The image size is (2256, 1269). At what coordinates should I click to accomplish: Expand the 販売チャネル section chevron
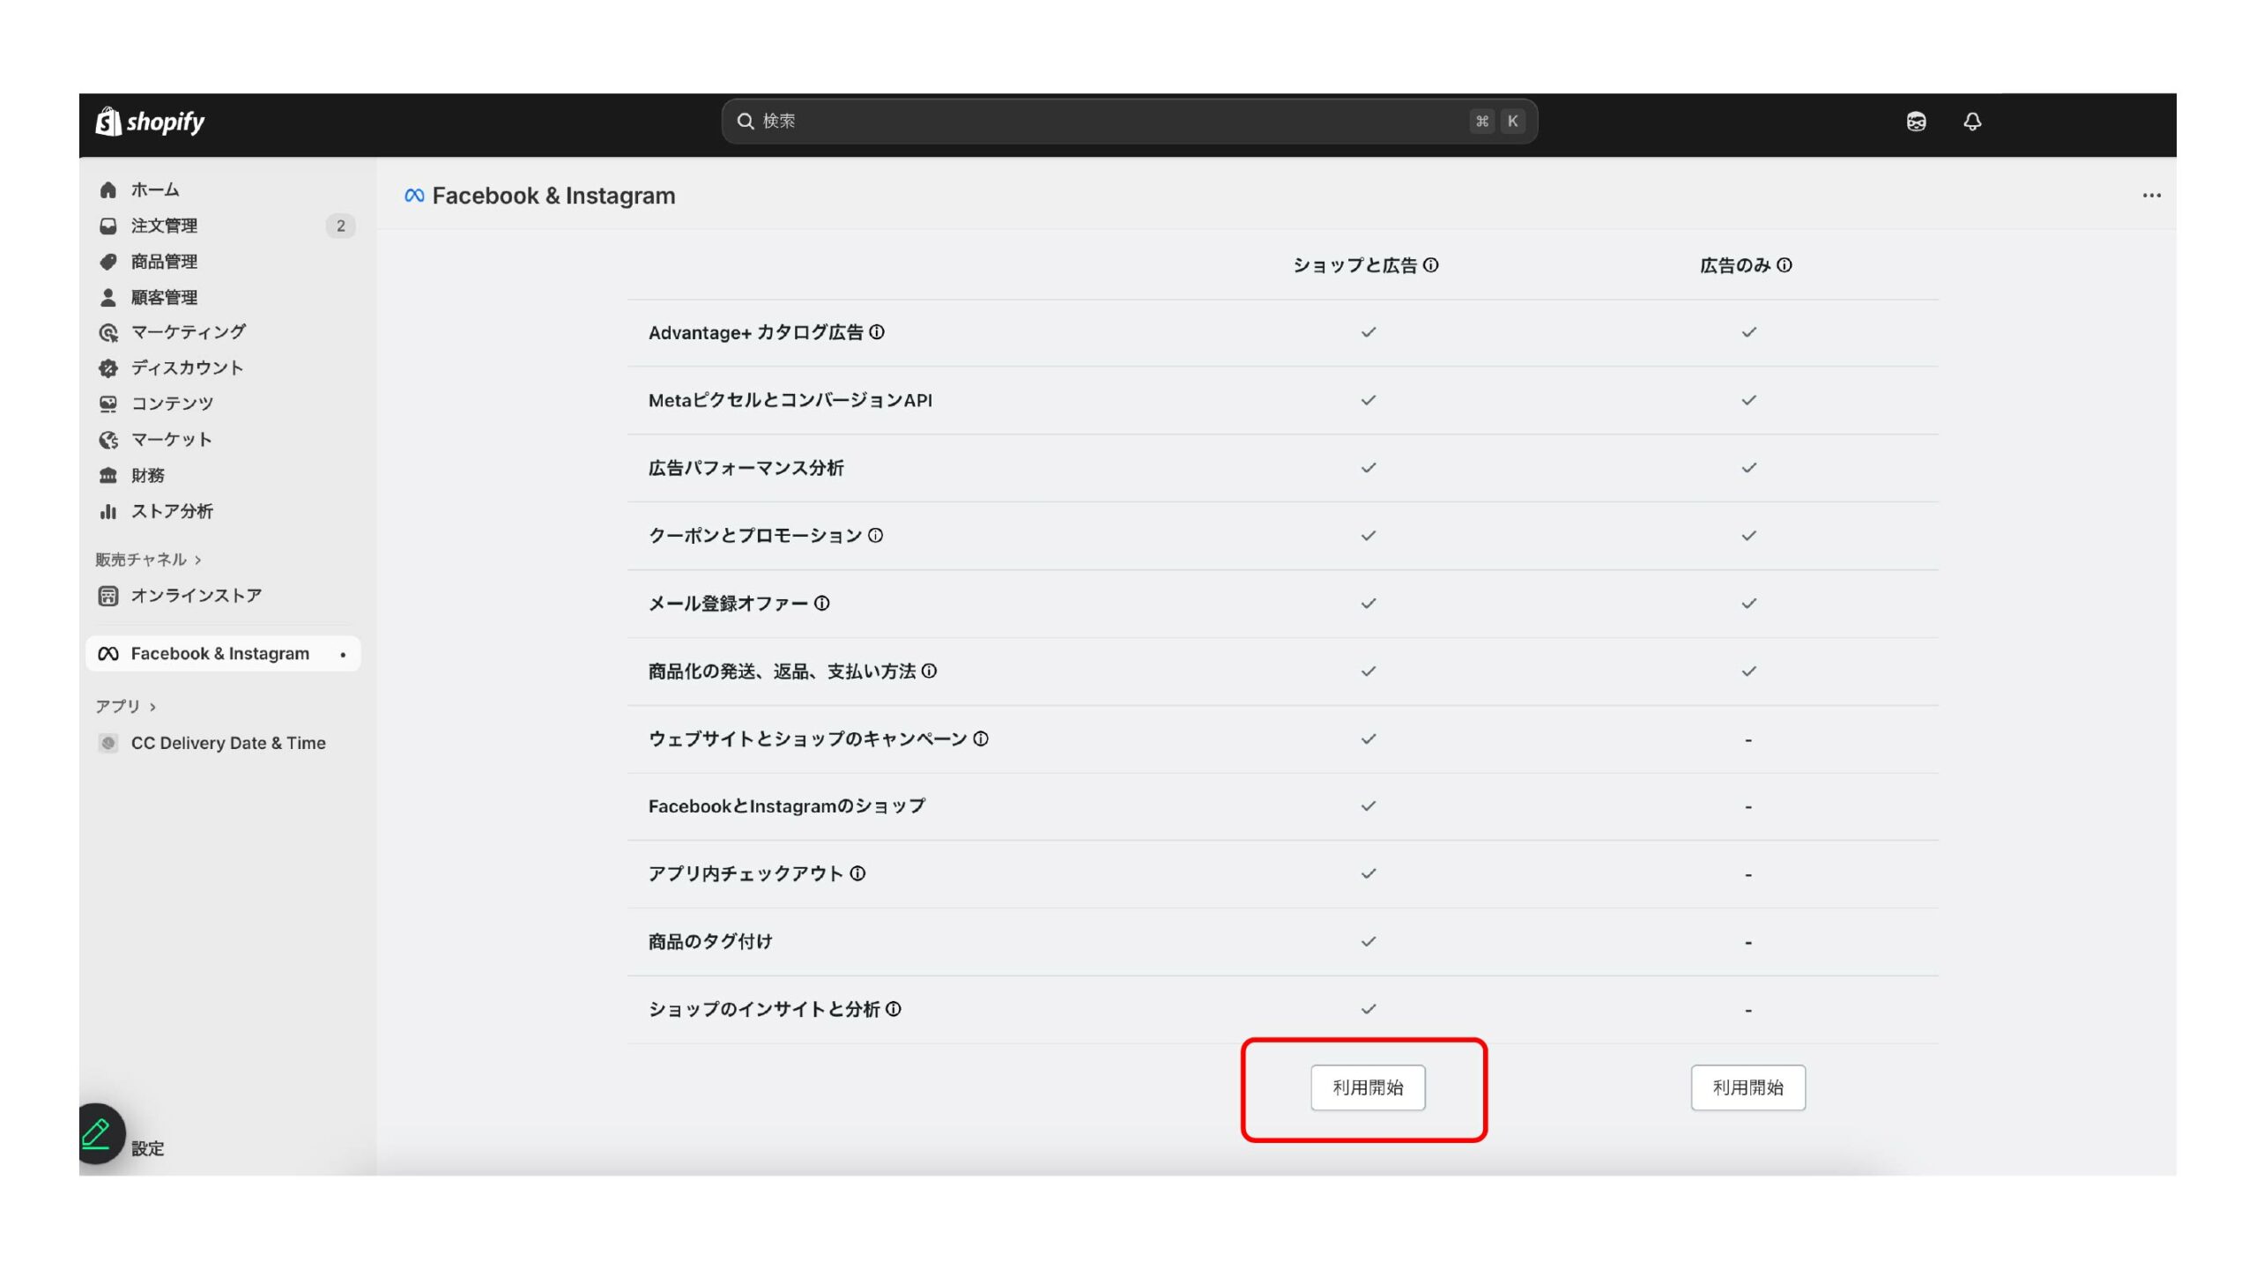[198, 560]
